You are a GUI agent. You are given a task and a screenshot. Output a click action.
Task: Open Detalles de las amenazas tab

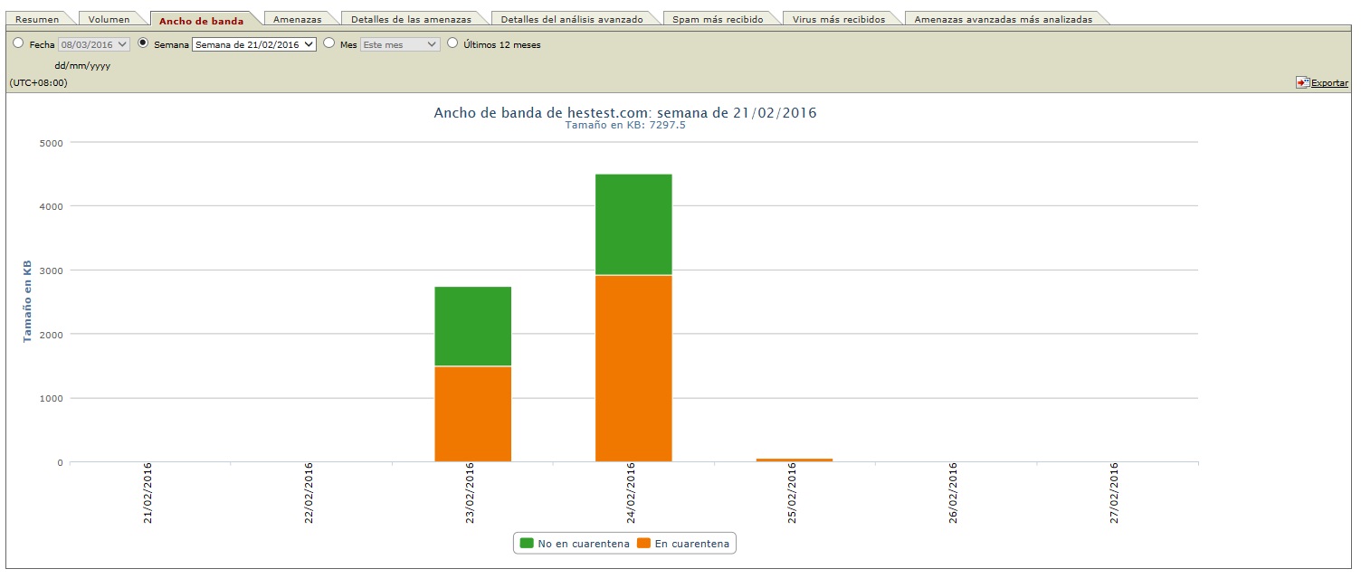(411, 19)
